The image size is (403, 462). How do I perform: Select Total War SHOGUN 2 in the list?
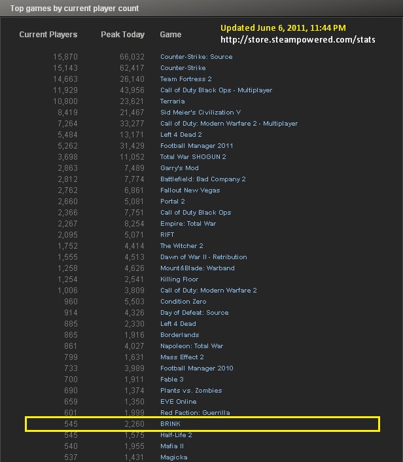pyautogui.click(x=193, y=157)
